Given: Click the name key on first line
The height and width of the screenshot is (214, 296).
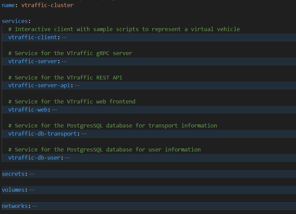Looking at the screenshot, I should (x=8, y=5).
